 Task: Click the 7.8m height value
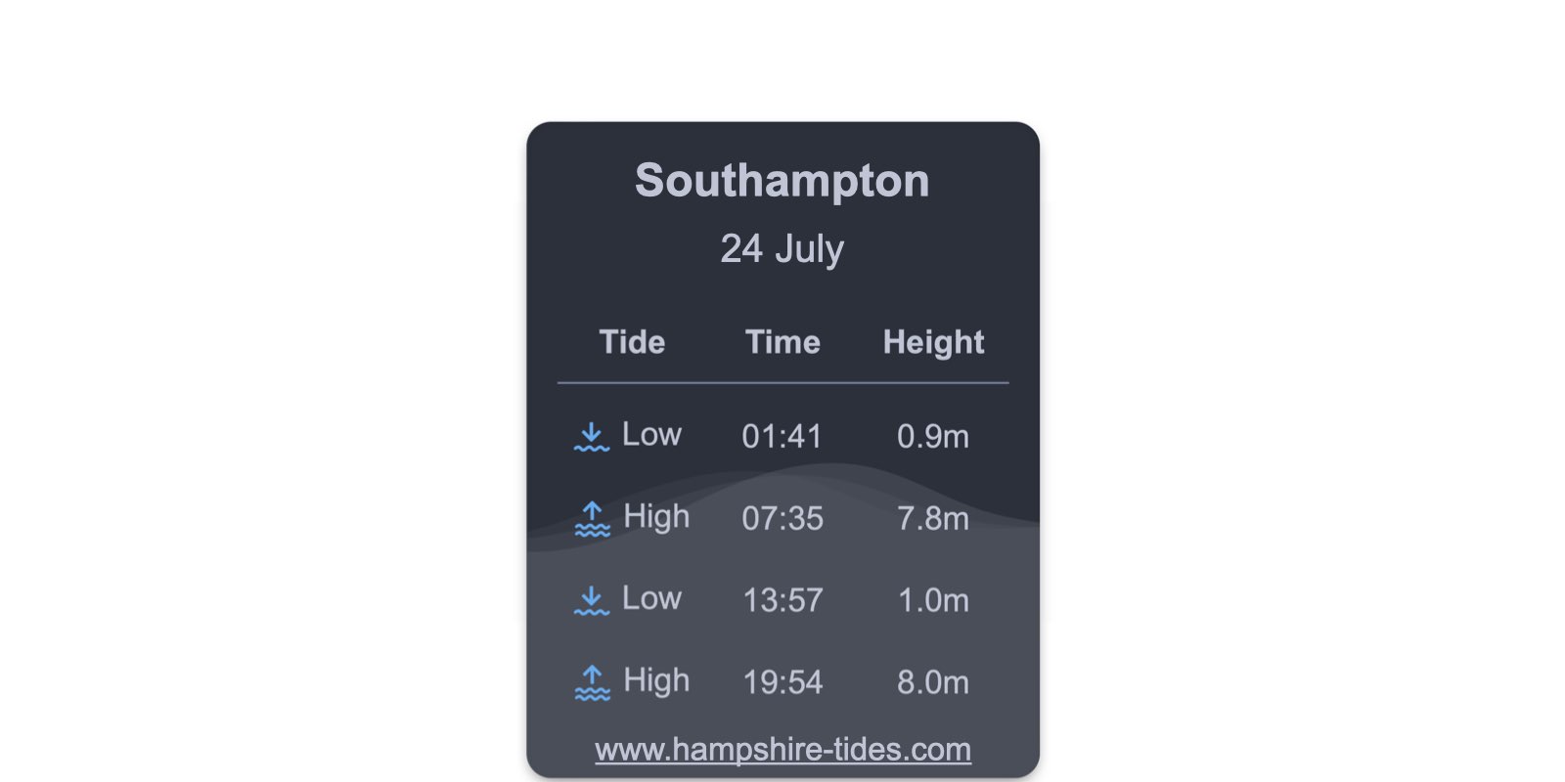point(933,518)
